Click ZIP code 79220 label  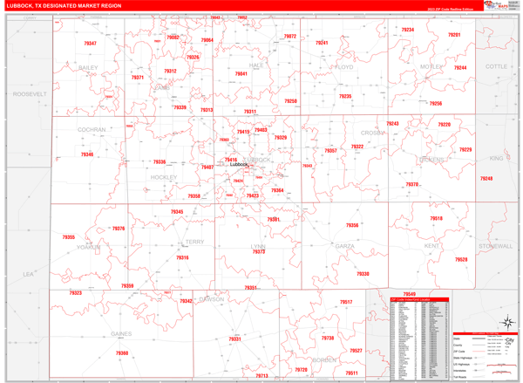(444, 125)
